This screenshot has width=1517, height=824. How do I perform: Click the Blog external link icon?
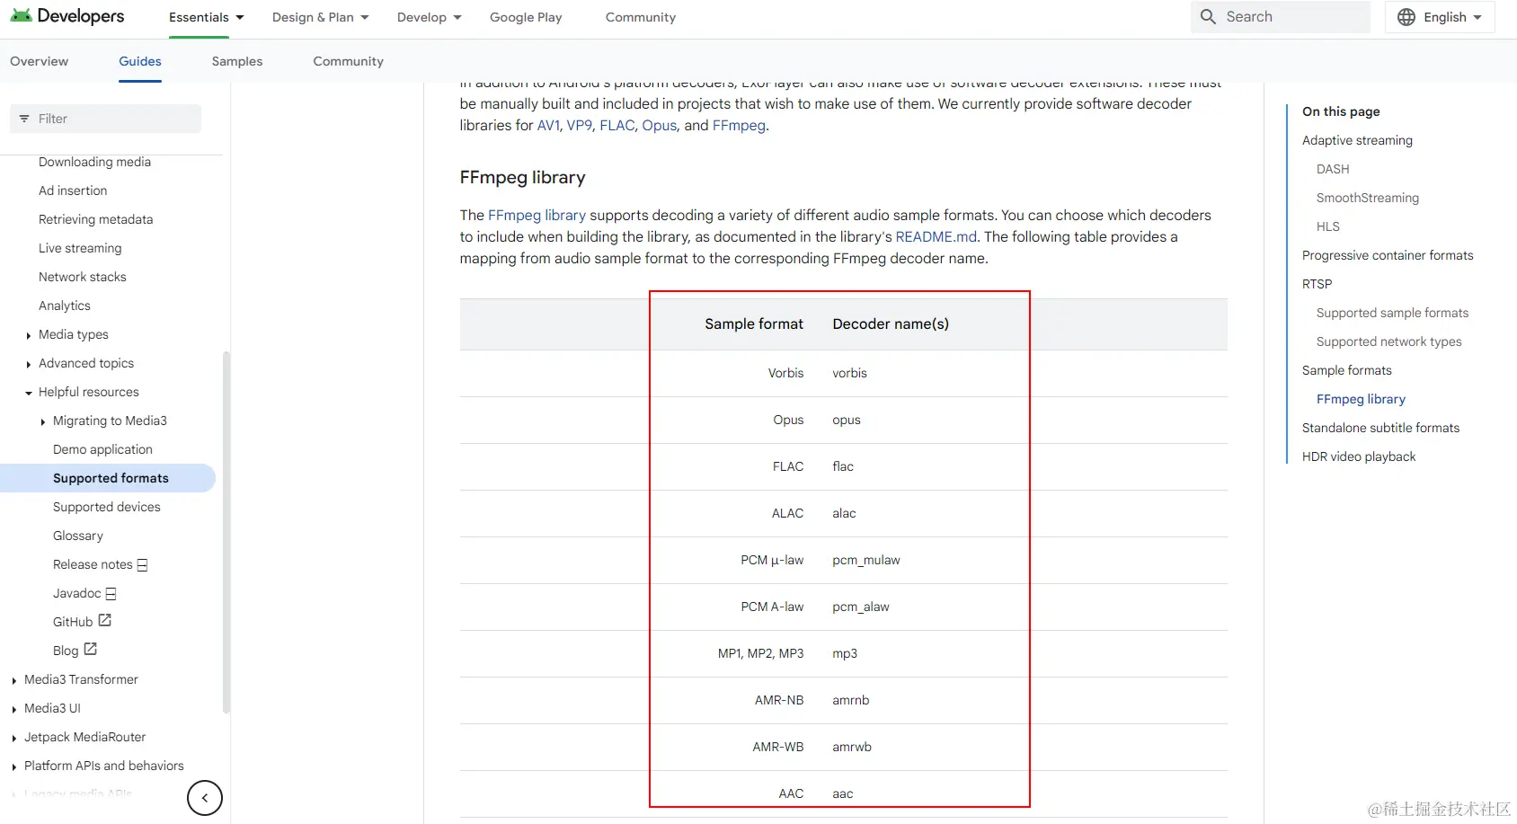click(x=91, y=649)
